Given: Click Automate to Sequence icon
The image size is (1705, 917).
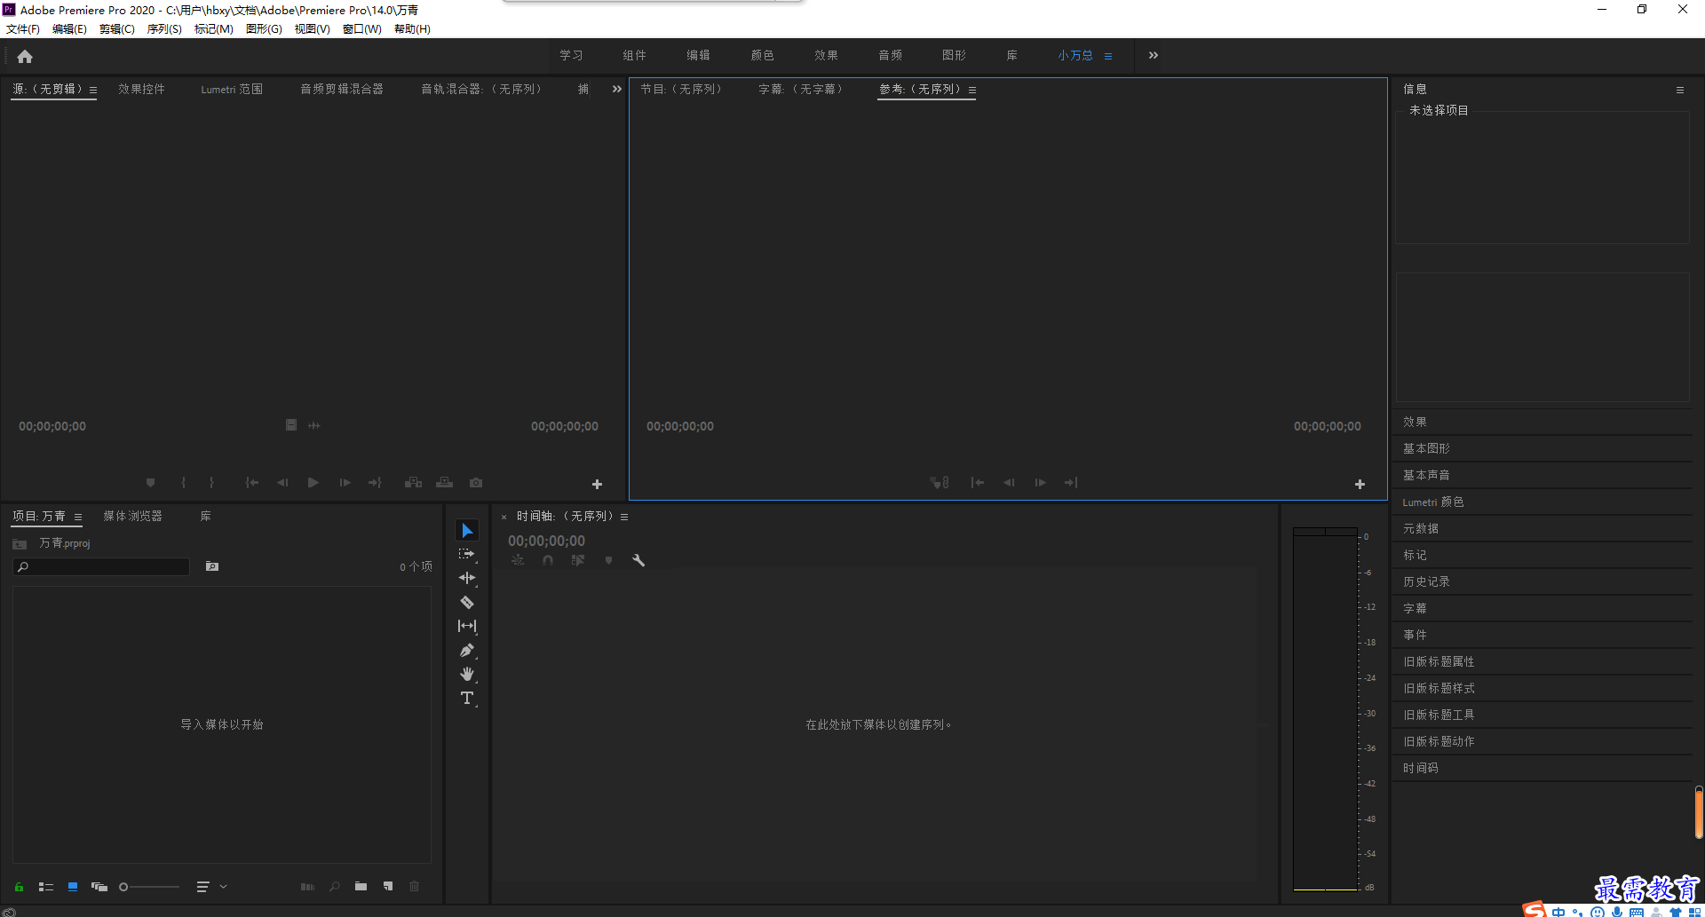Looking at the screenshot, I should pyautogui.click(x=307, y=886).
